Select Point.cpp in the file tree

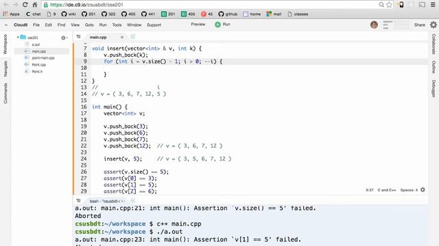tap(38, 64)
